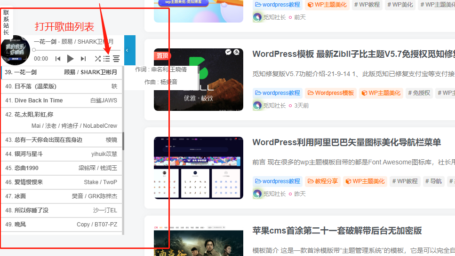455x256 pixels.
Task: Play song 45. 恋曲1990
Action: point(62,168)
